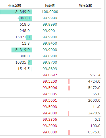Select bid price 99.5001
The height and width of the screenshot is (138, 106).
click(x=50, y=101)
